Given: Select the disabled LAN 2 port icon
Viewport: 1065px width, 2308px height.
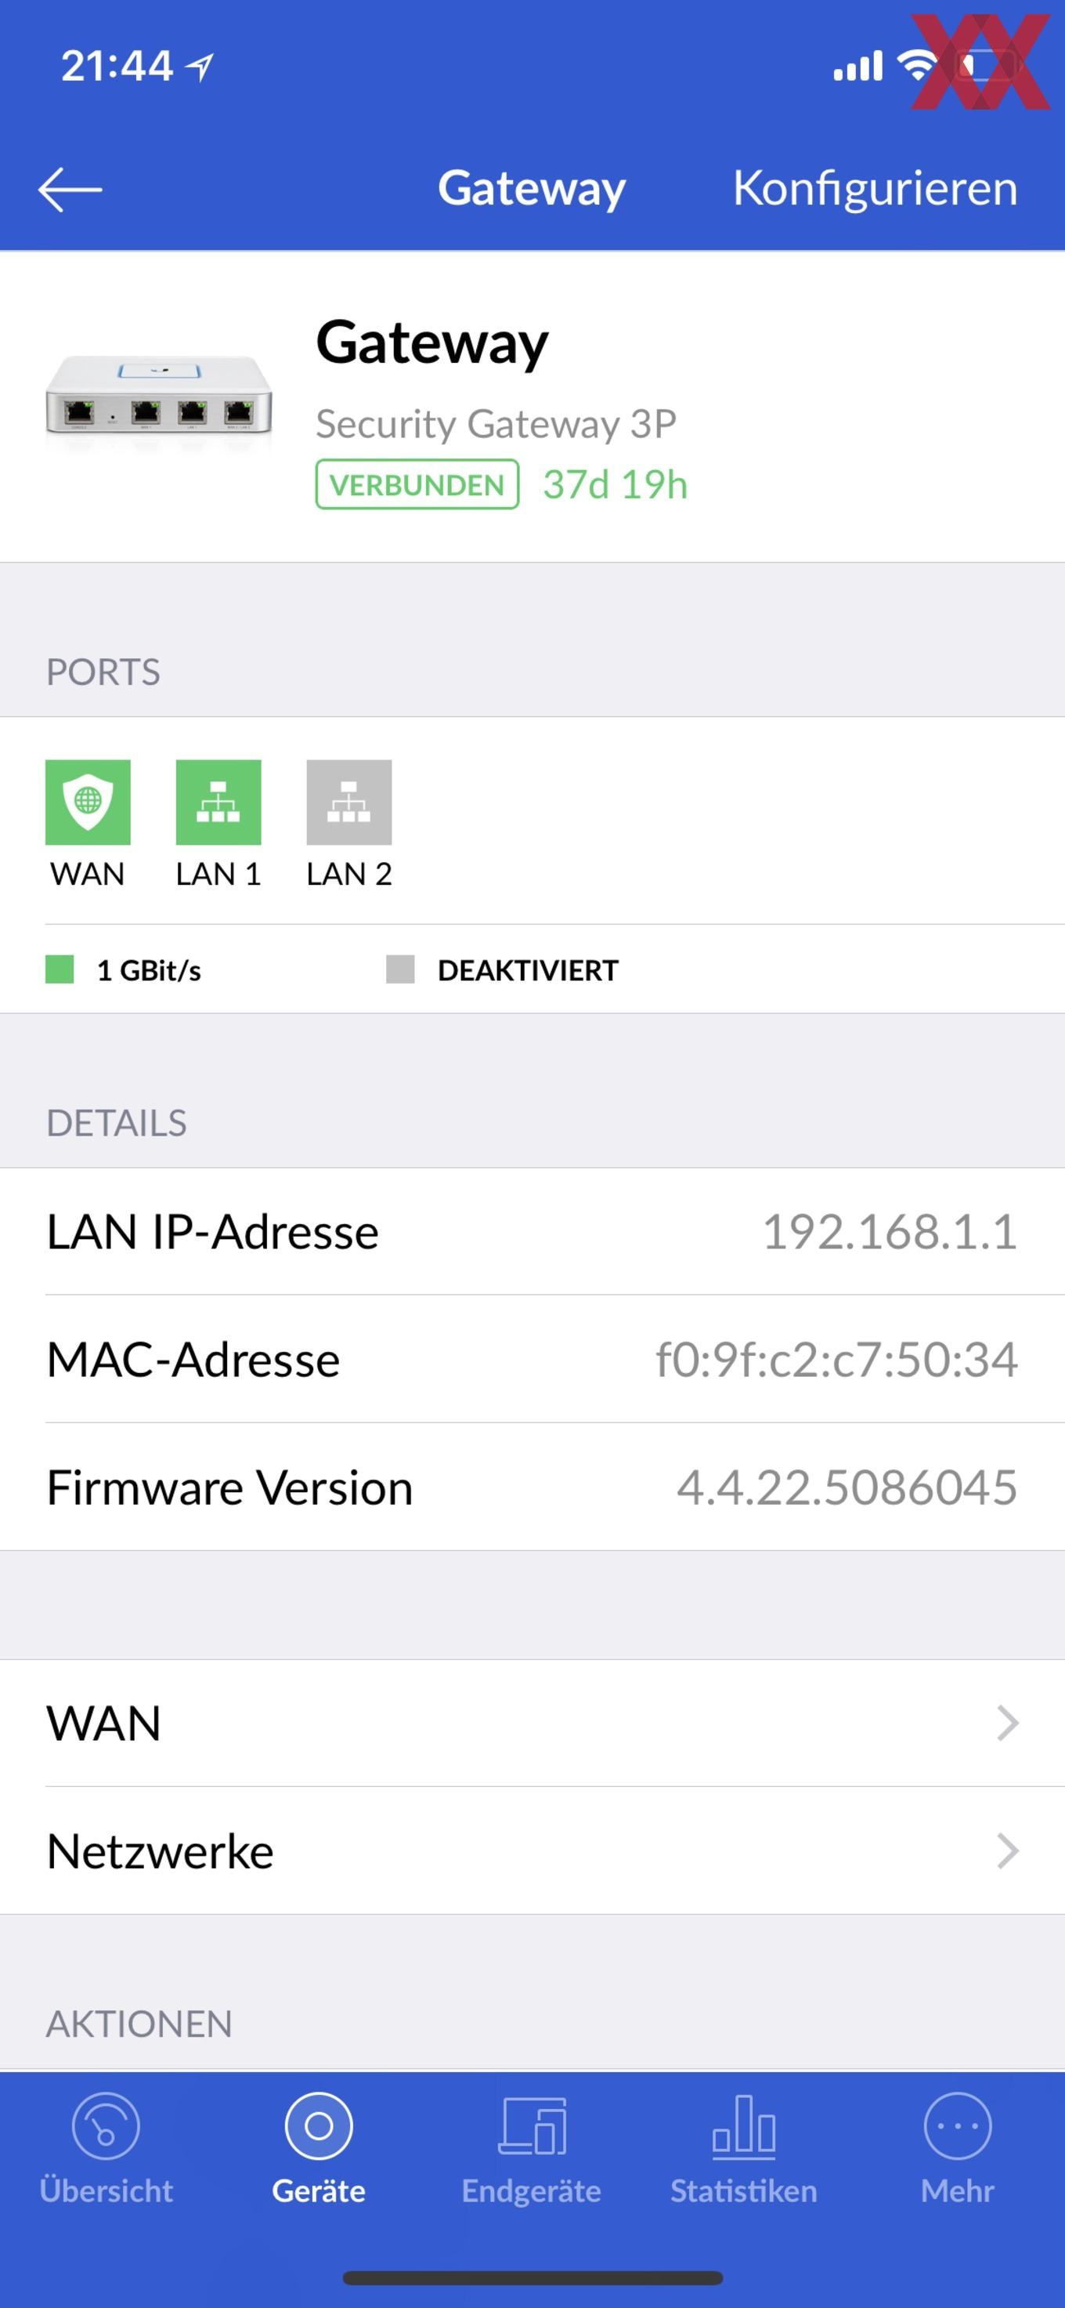Looking at the screenshot, I should 349,802.
